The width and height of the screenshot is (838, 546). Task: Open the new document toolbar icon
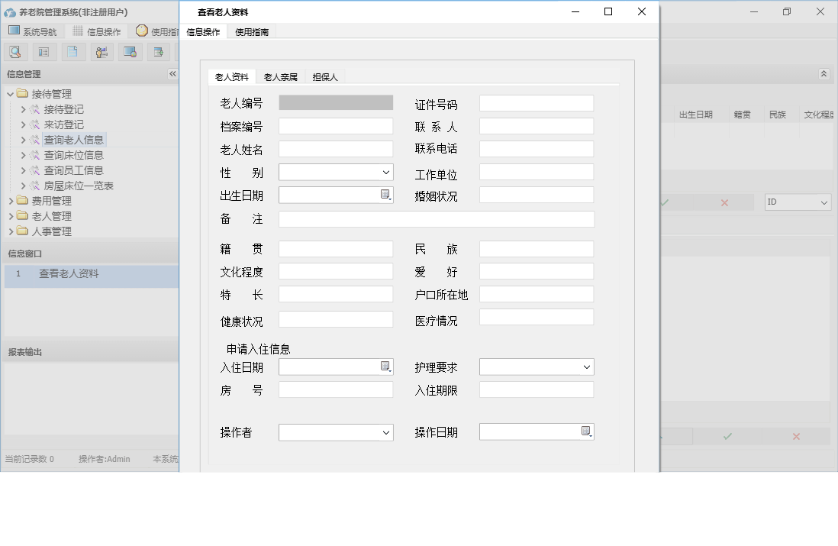tap(71, 51)
